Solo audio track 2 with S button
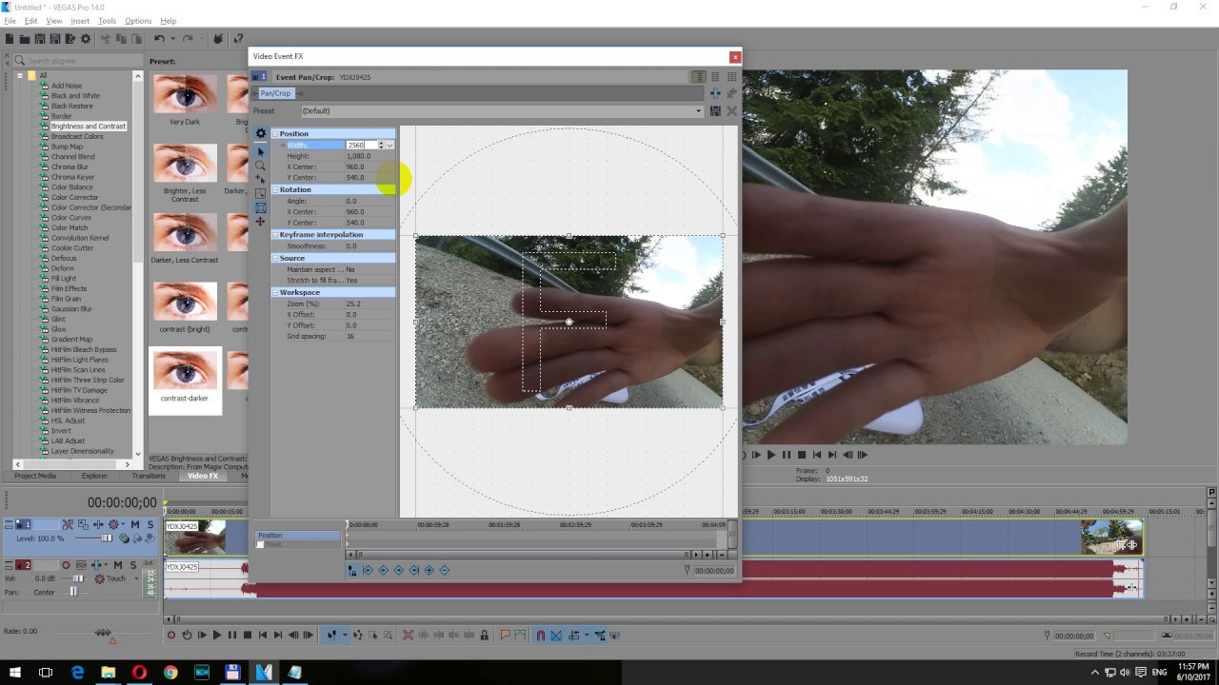The width and height of the screenshot is (1219, 685). coord(133,565)
